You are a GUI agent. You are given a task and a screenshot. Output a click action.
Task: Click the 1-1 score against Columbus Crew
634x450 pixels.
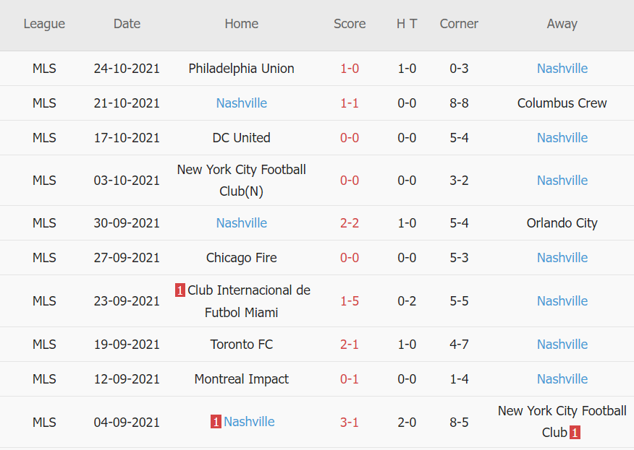350,103
